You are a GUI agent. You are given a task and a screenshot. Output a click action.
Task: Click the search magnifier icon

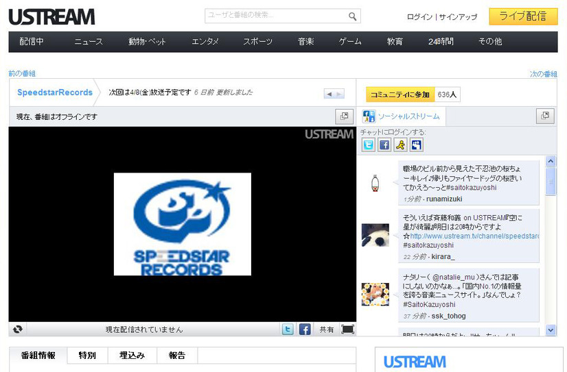point(352,16)
